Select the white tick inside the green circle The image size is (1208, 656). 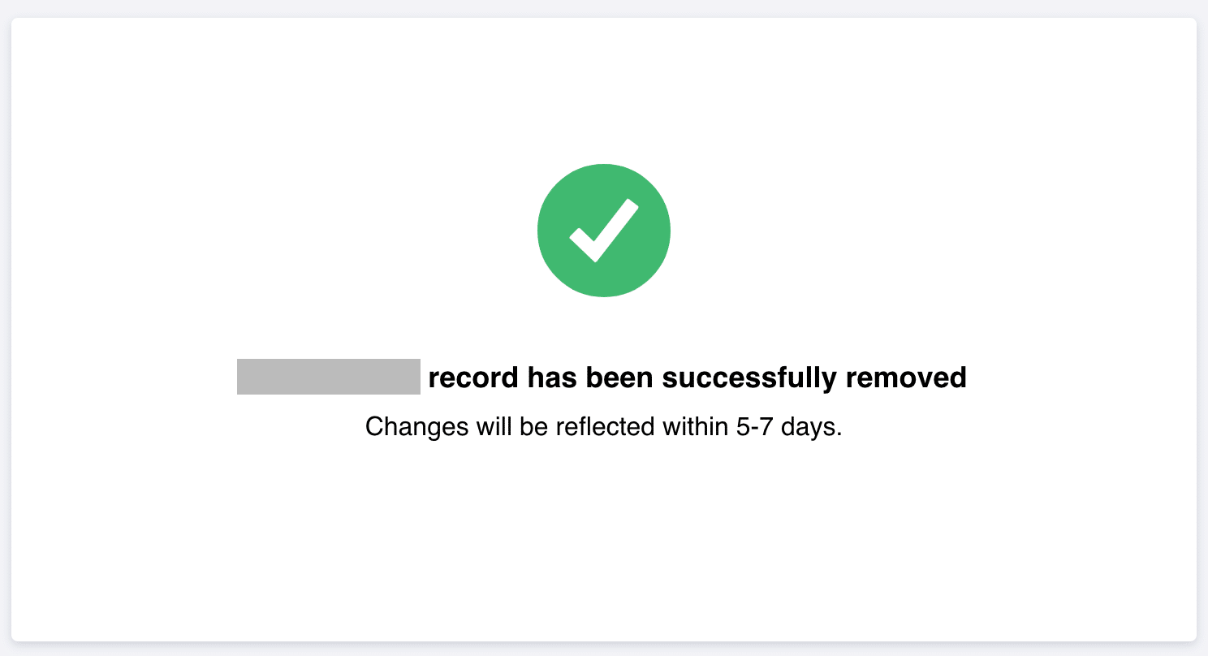[x=604, y=231]
